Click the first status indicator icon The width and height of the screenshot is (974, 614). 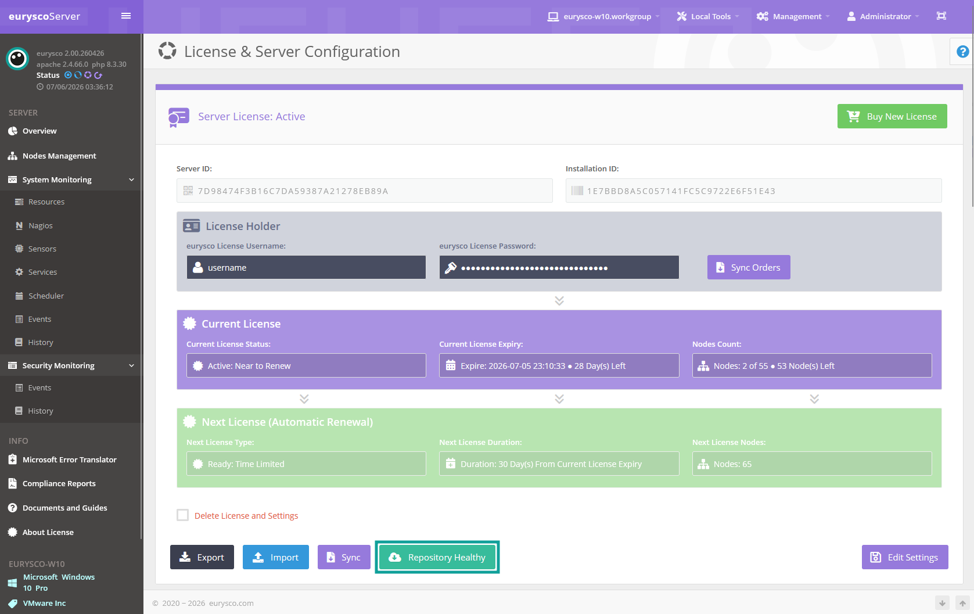pyautogui.click(x=68, y=75)
